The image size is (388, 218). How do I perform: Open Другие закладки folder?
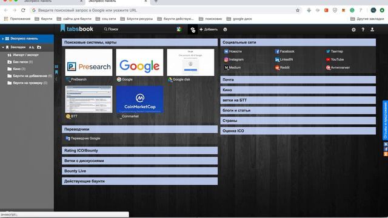coord(367,19)
